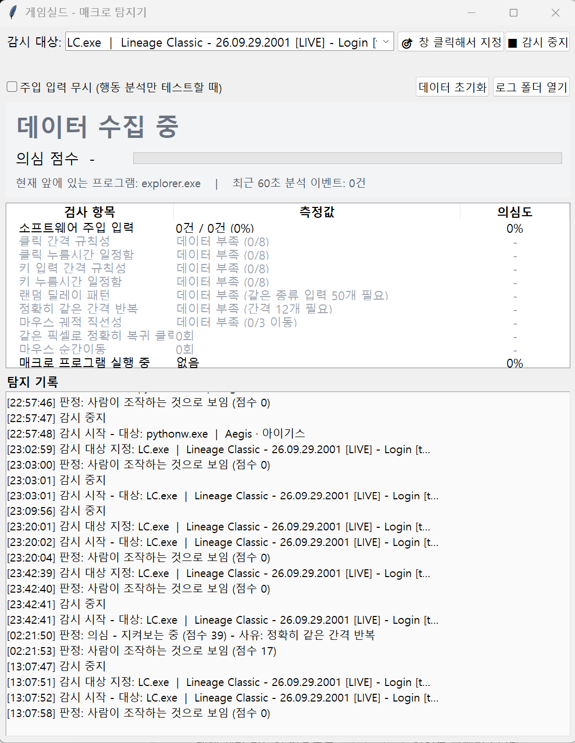Select the 소프트웨어 주입 입력 row
Screen dimensions: 575x743
[x=288, y=228]
